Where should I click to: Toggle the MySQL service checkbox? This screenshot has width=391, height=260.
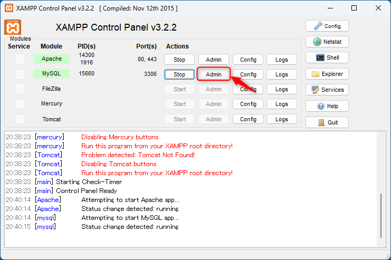[x=20, y=74]
